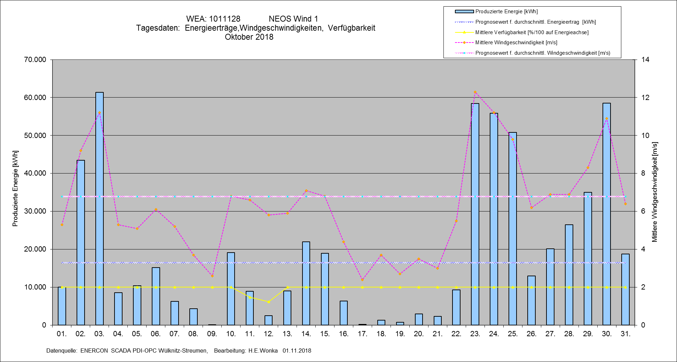The height and width of the screenshot is (362, 677).
Task: Click the Prognosewert Windgeschwindigkeit legend entry text
Action: click(543, 53)
